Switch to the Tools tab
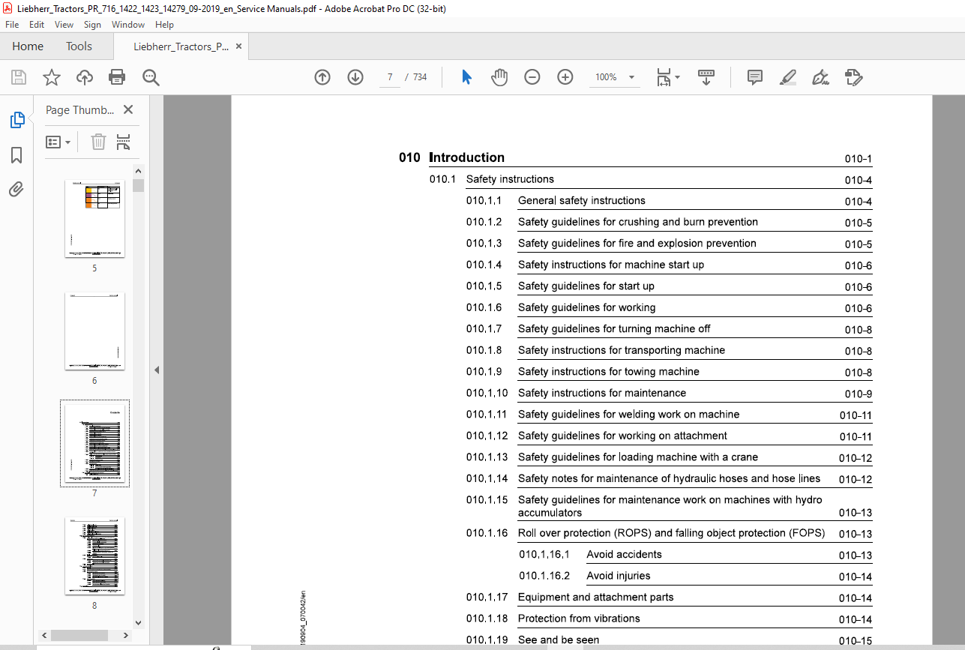The height and width of the screenshot is (650, 965). click(x=79, y=46)
